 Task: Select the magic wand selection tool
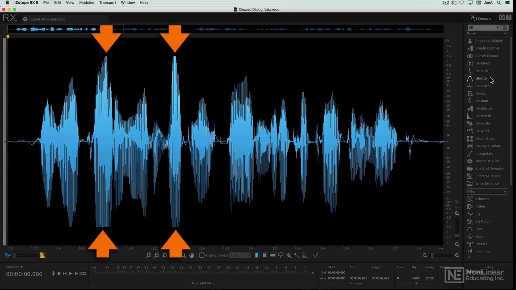(x=297, y=255)
